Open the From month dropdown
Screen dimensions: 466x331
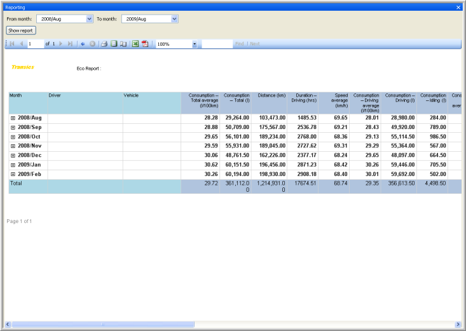coord(89,19)
